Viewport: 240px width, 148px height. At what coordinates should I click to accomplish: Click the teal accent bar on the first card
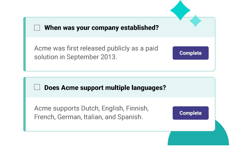(x=25, y=44)
